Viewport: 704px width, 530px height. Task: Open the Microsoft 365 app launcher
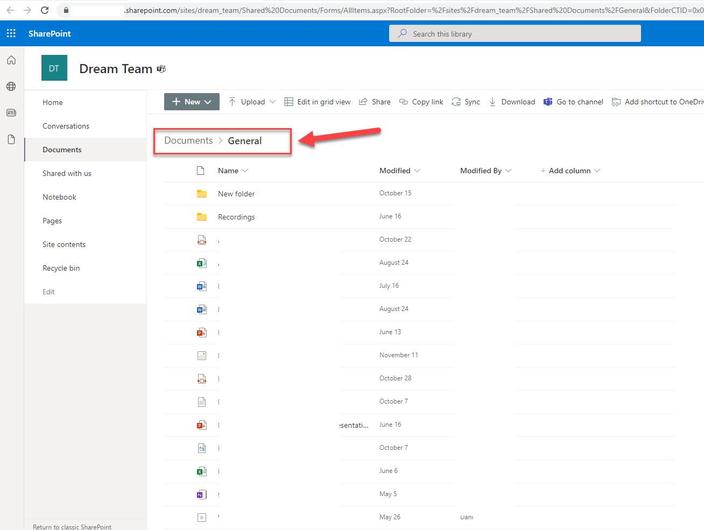(11, 33)
